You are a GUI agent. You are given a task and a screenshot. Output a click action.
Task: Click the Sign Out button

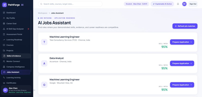(193, 4)
